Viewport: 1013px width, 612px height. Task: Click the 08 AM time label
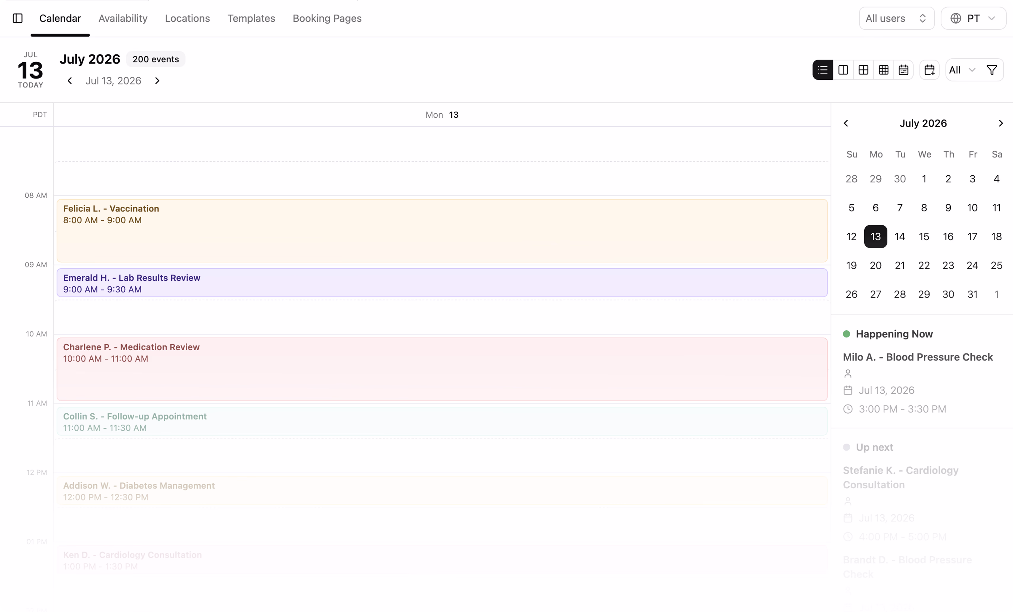[36, 195]
